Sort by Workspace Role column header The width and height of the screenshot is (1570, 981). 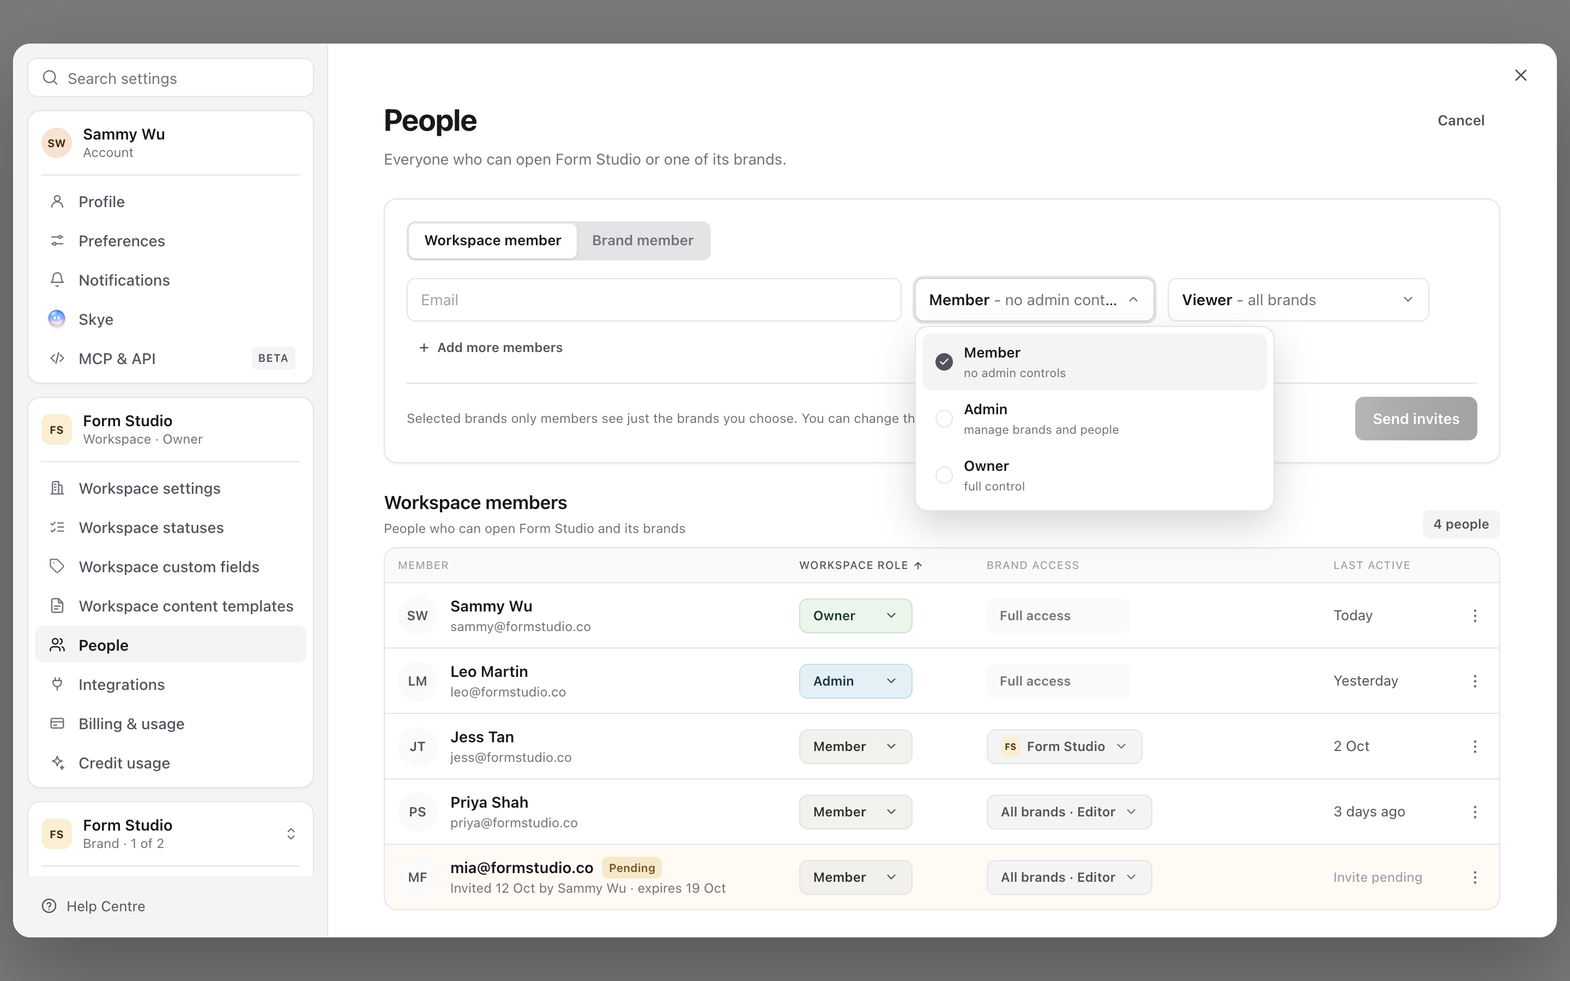(x=860, y=565)
